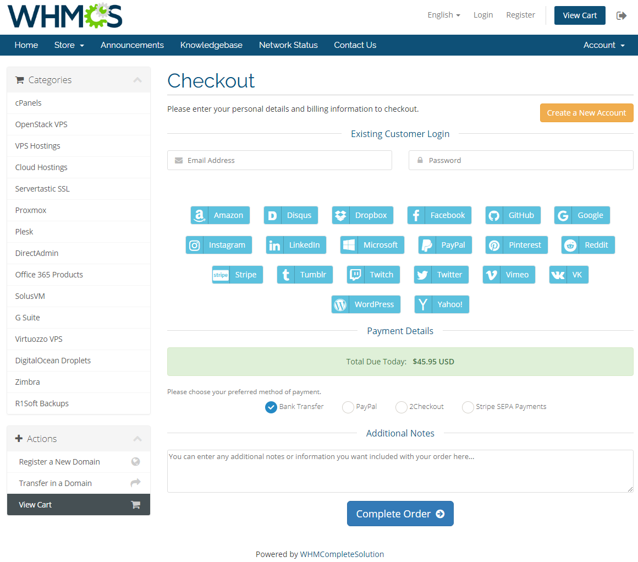This screenshot has width=638, height=562.
Task: Sign in with VK button
Action: coord(569,275)
